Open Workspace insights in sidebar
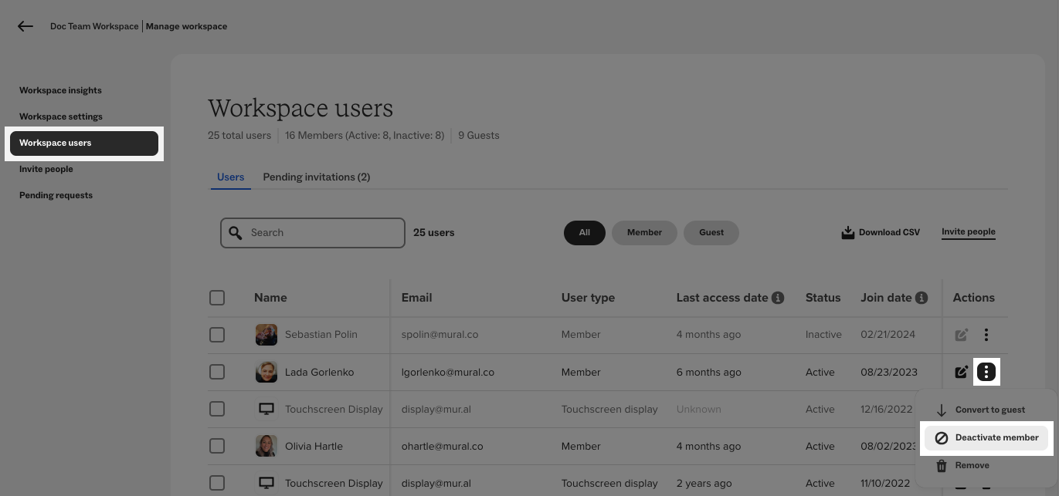 point(60,90)
